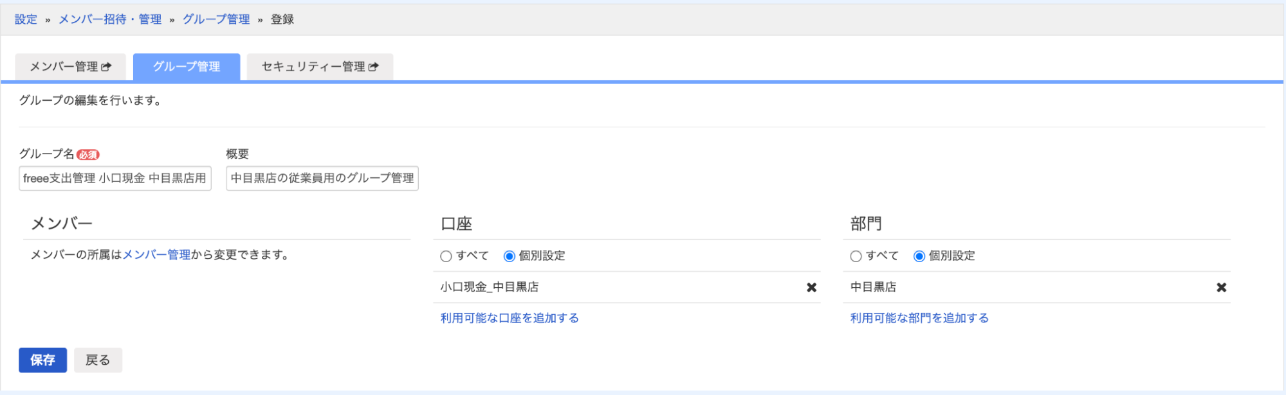Select すべて radio under 口座
The width and height of the screenshot is (1286, 395).
click(446, 256)
